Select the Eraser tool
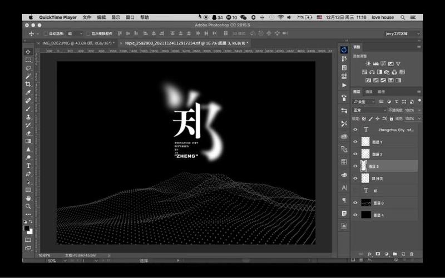Screen dimensions: 445x278 pos(28,133)
